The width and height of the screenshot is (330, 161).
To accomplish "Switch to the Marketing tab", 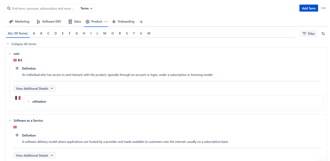I will click(19, 21).
